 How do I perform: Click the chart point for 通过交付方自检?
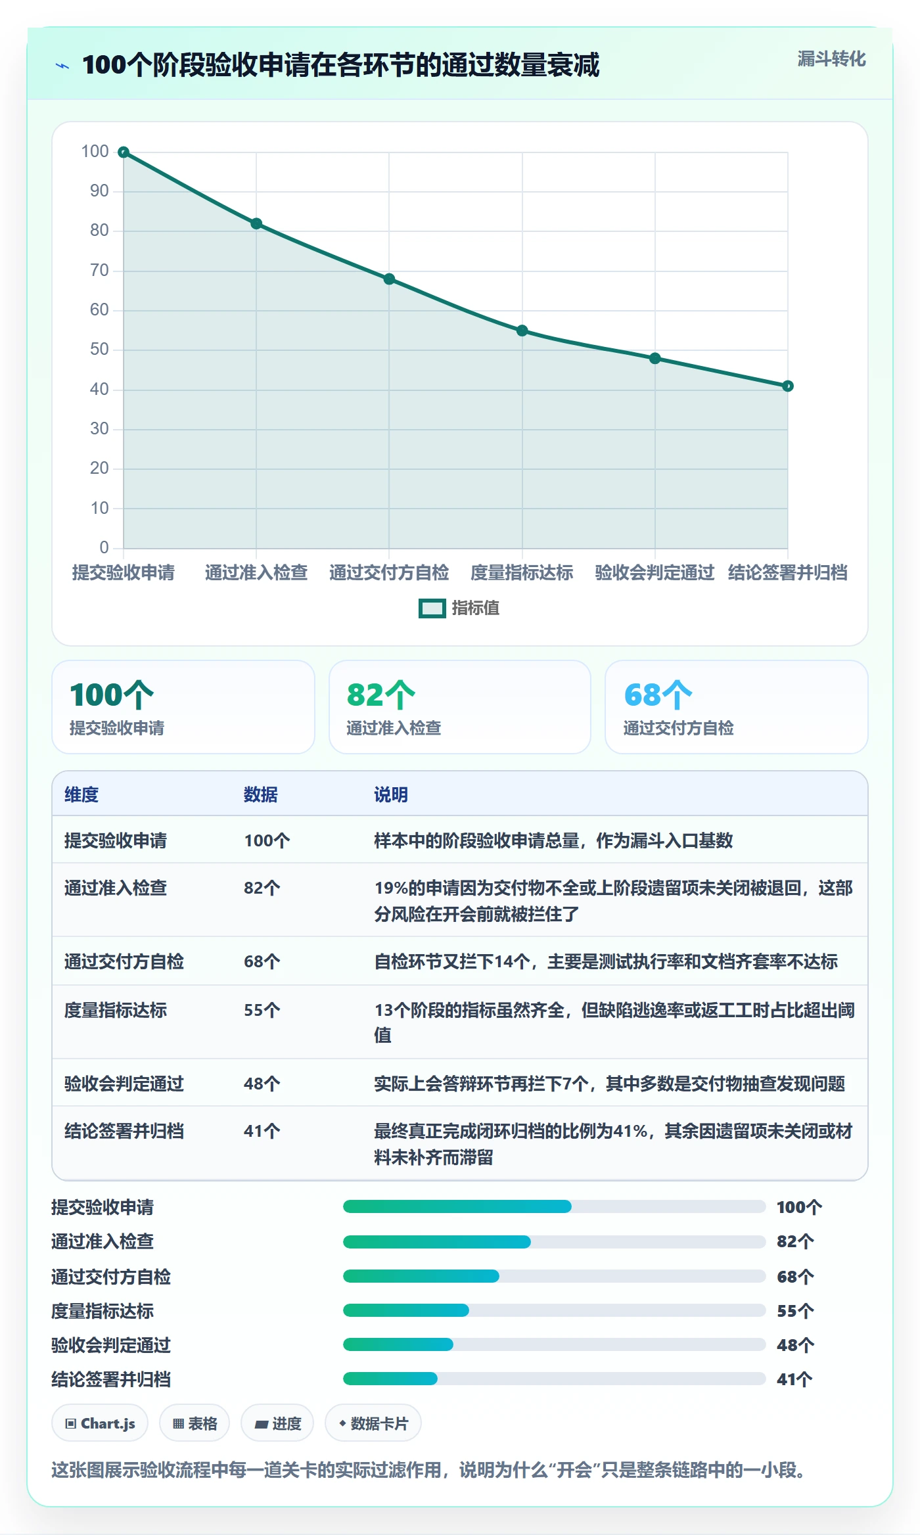coord(389,279)
